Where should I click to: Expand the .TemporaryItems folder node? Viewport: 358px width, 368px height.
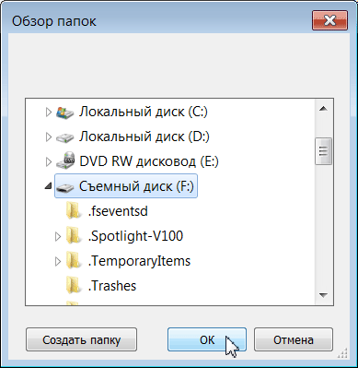coord(58,261)
